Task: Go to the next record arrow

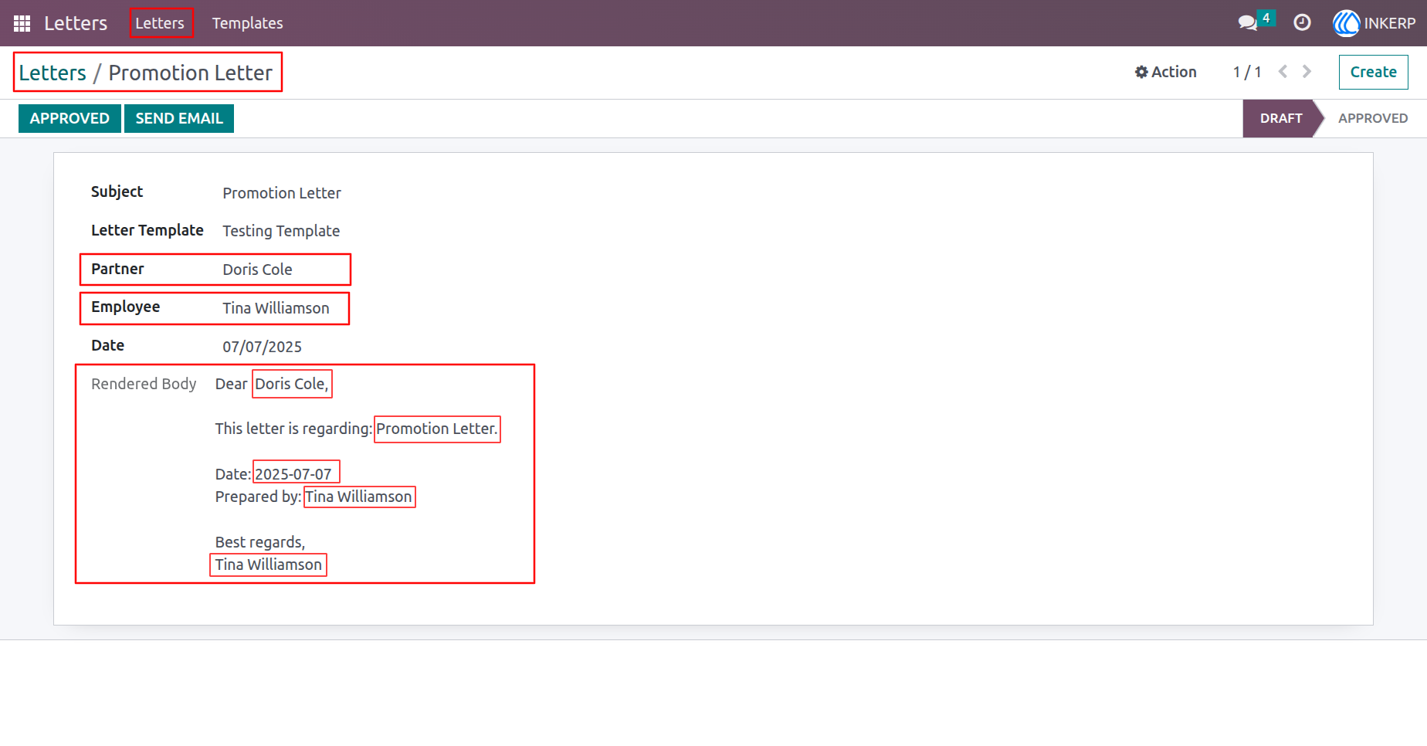Action: [x=1307, y=72]
